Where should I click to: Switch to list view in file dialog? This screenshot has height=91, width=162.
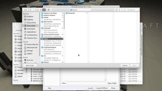(41, 10)
